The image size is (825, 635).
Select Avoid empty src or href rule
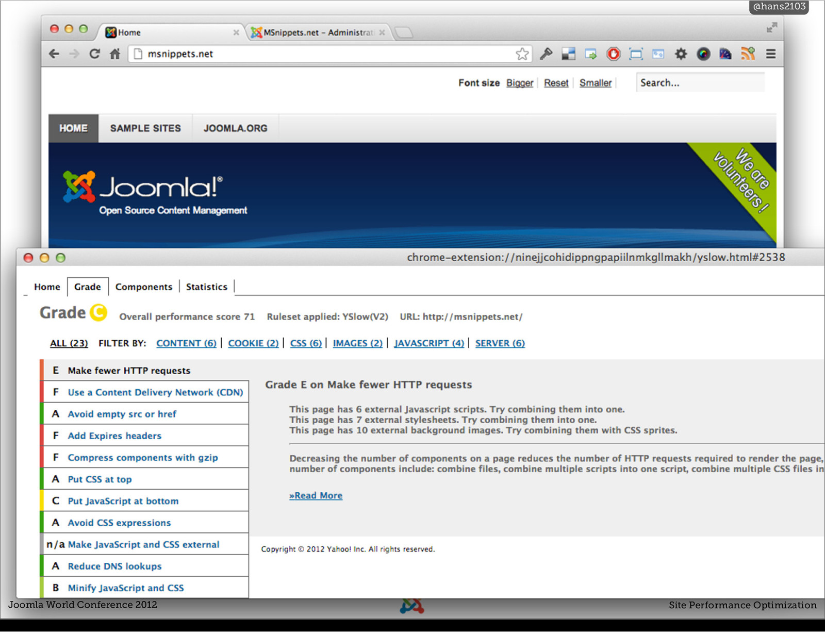(x=145, y=414)
